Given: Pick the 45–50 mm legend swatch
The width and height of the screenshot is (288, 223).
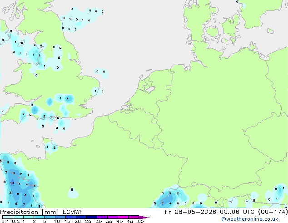Looking at the screenshot, I should tap(134, 217).
